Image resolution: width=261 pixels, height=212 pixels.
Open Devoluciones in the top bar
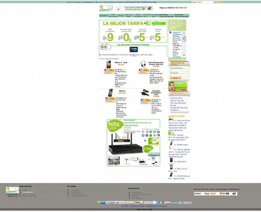110,2
